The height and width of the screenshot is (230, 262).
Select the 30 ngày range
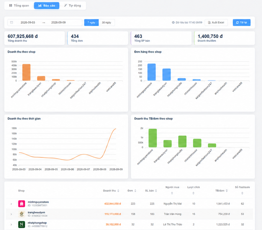[107, 23]
